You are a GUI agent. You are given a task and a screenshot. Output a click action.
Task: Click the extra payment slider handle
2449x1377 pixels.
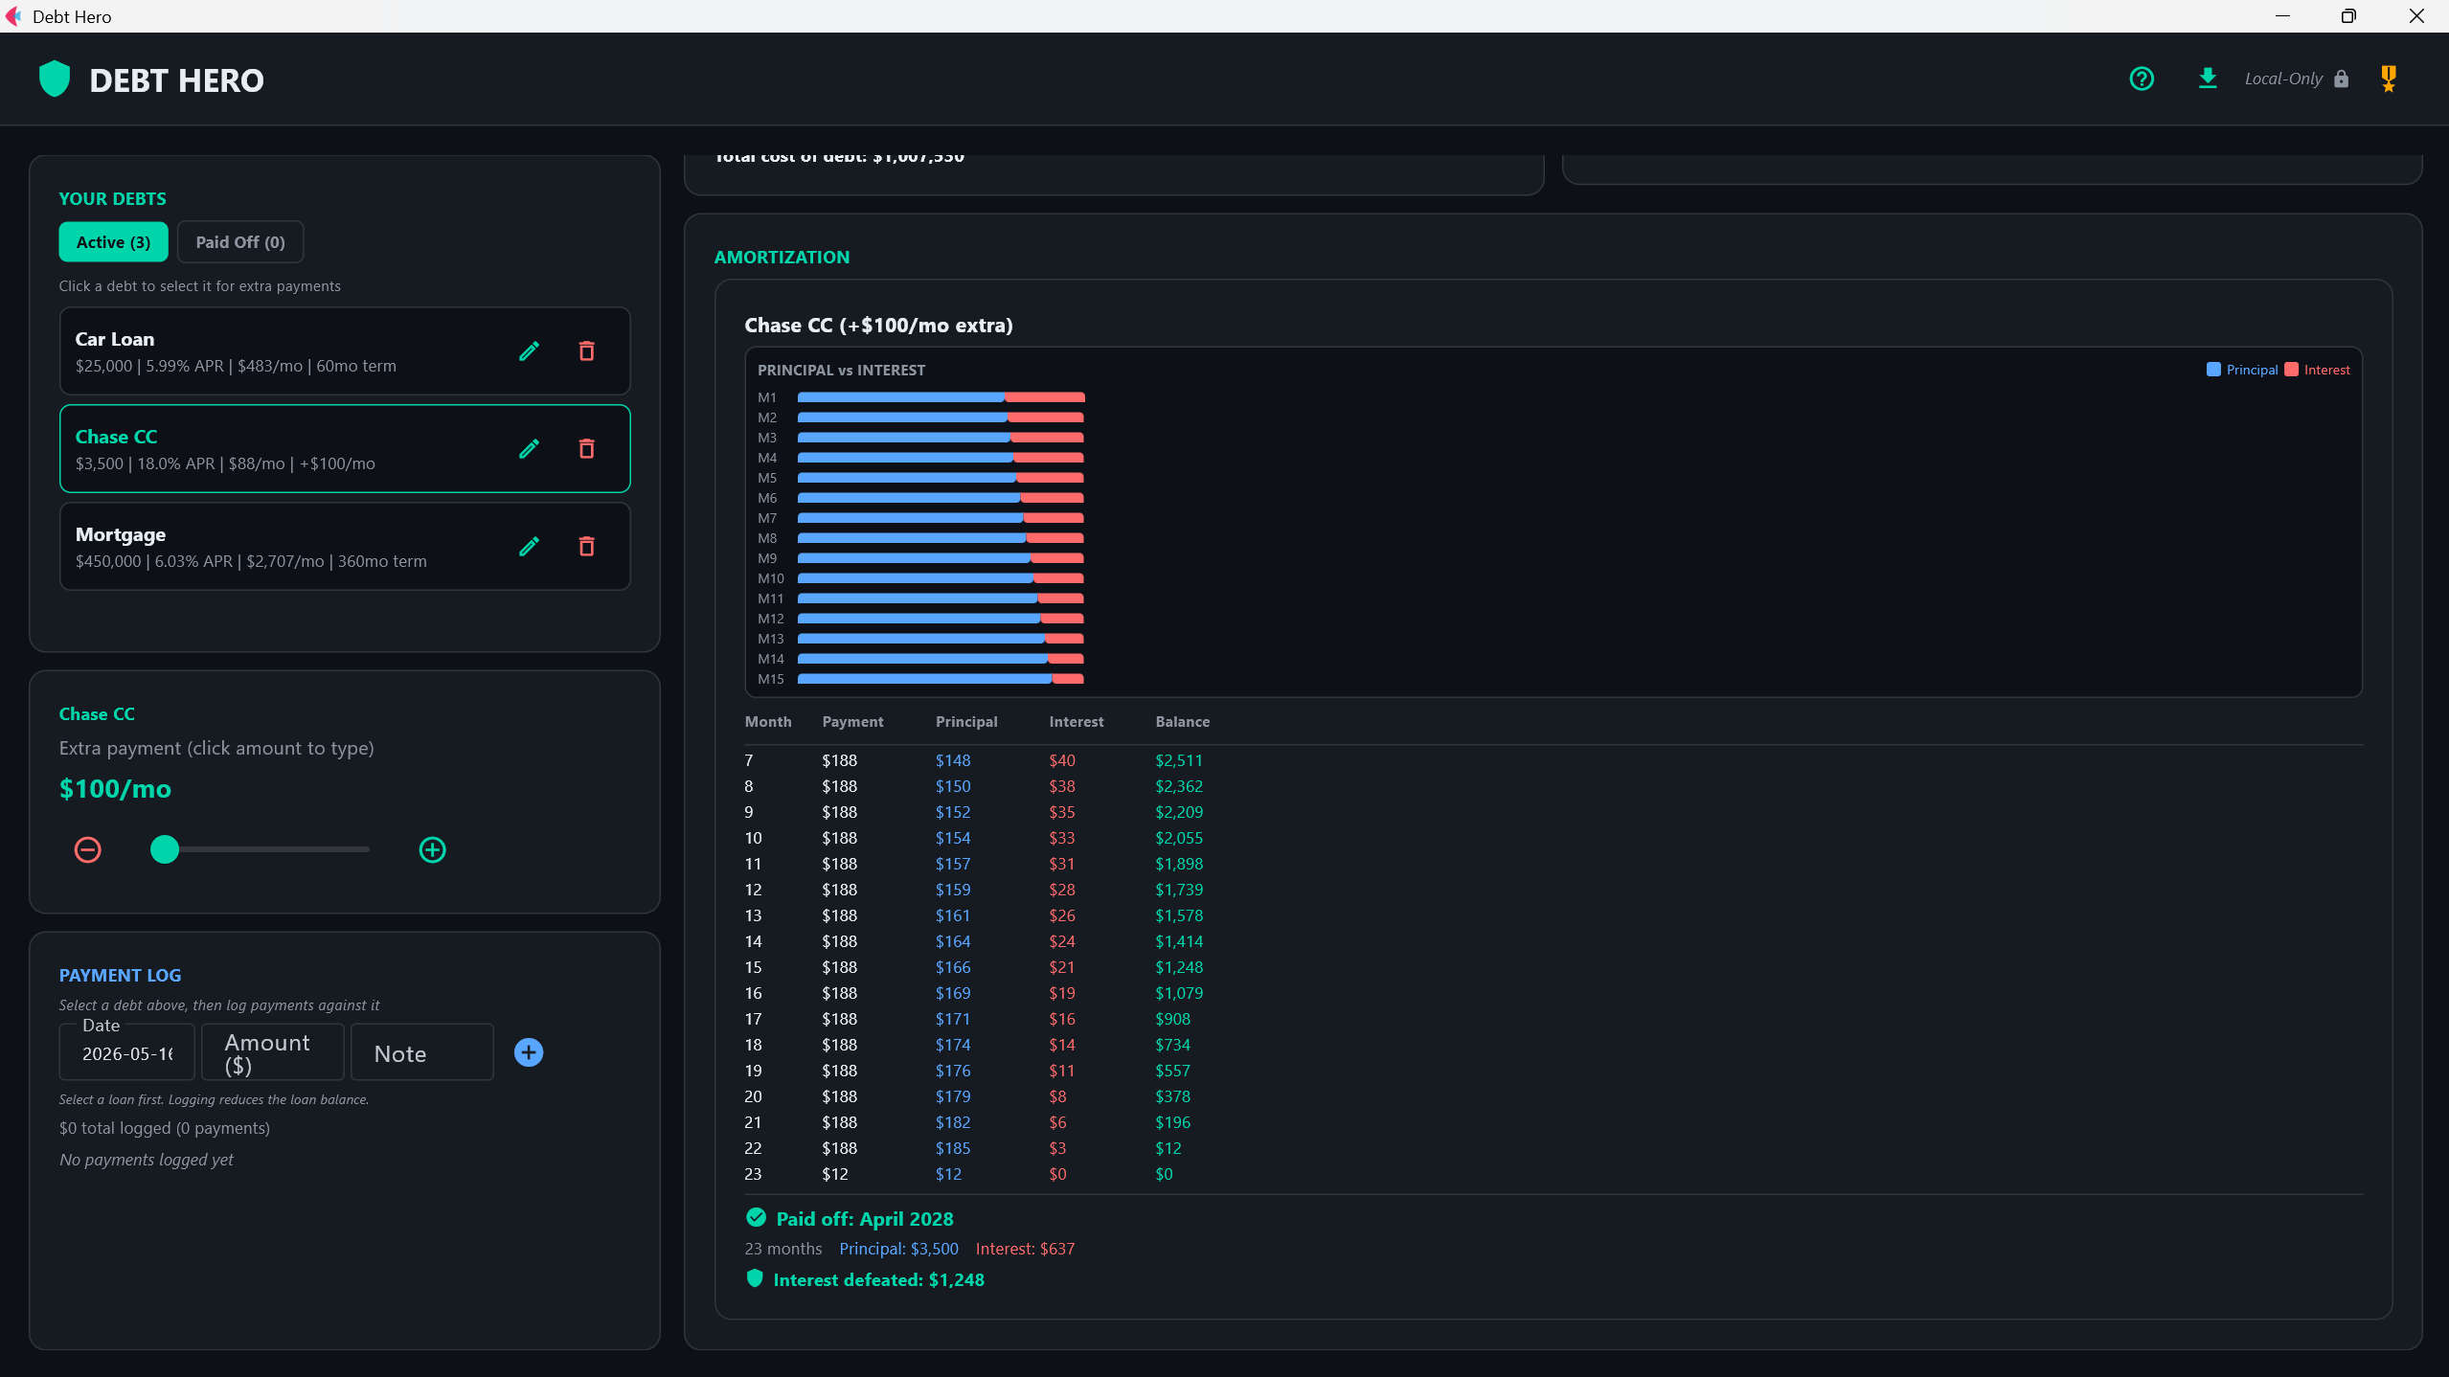tap(165, 849)
